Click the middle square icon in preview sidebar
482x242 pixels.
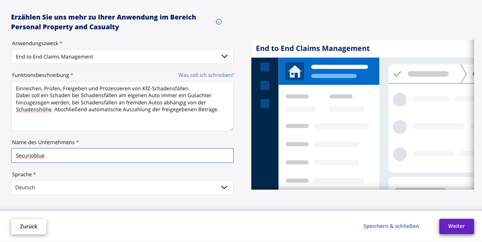click(x=265, y=85)
